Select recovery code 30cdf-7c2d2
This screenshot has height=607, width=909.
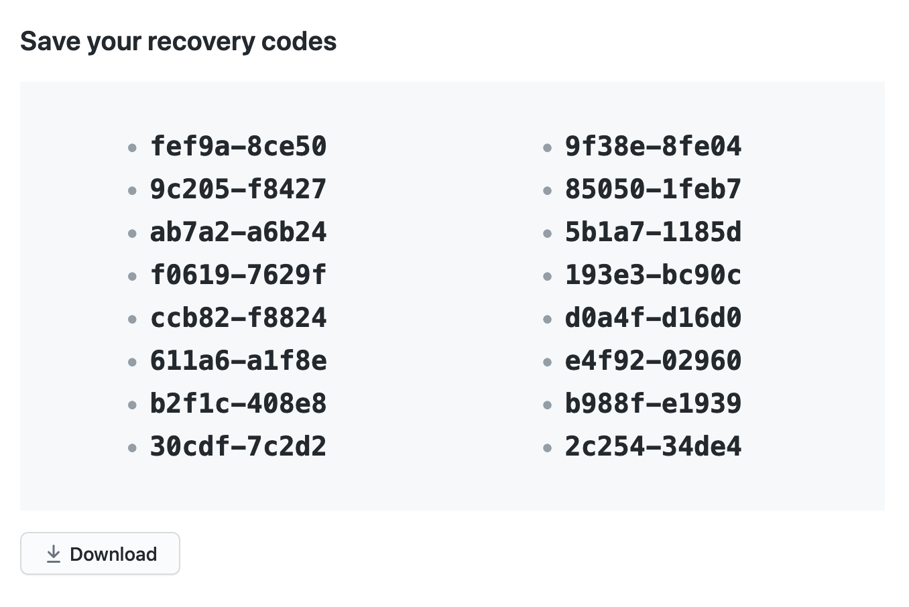239,446
